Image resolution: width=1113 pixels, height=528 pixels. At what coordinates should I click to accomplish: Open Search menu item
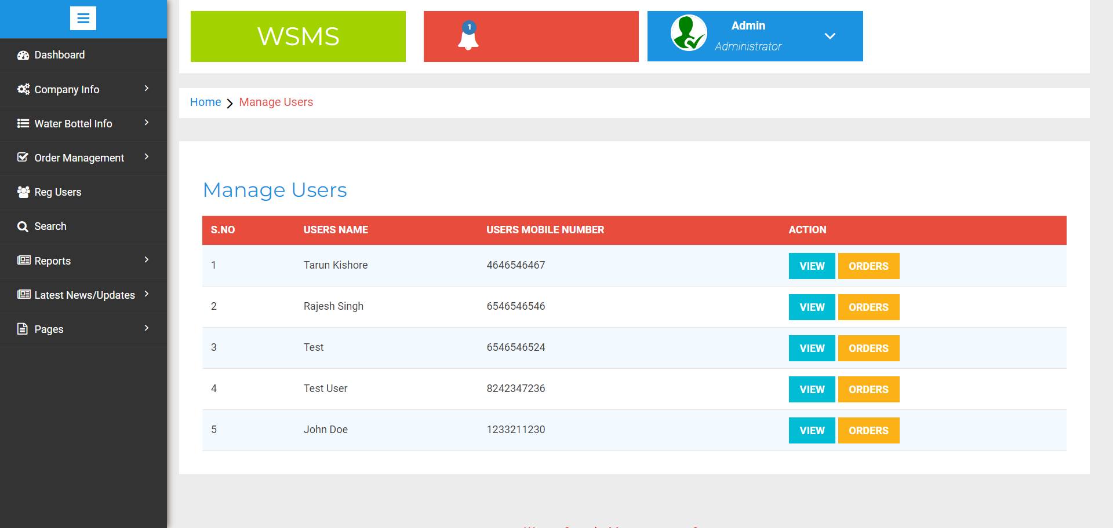[x=83, y=226]
